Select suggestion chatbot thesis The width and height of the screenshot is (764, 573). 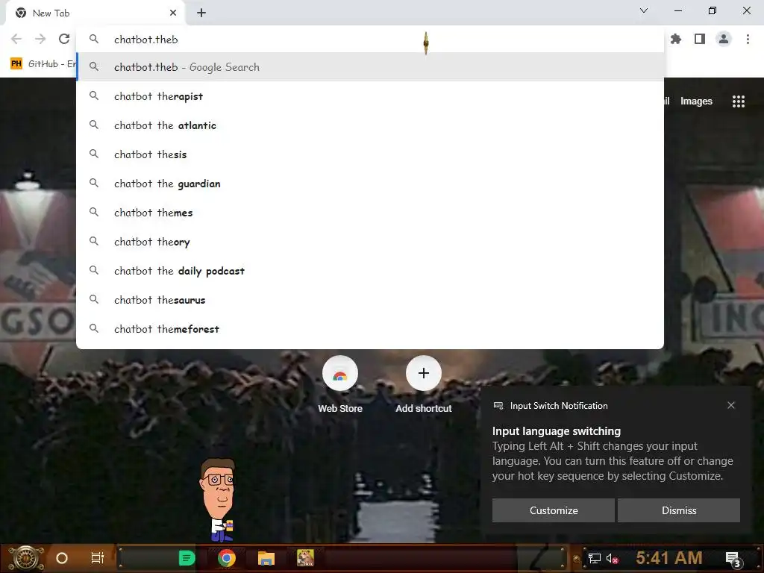coord(370,154)
